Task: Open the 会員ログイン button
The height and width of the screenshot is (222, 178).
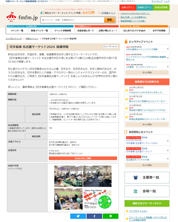Action: [128, 7]
